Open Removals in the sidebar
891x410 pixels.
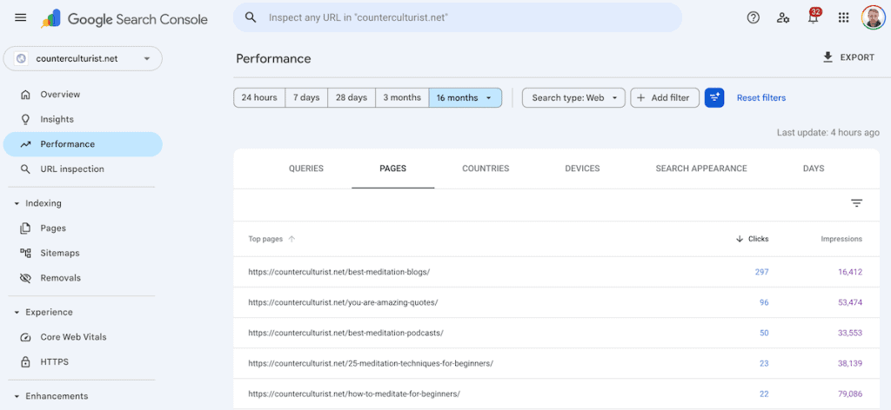(83, 278)
